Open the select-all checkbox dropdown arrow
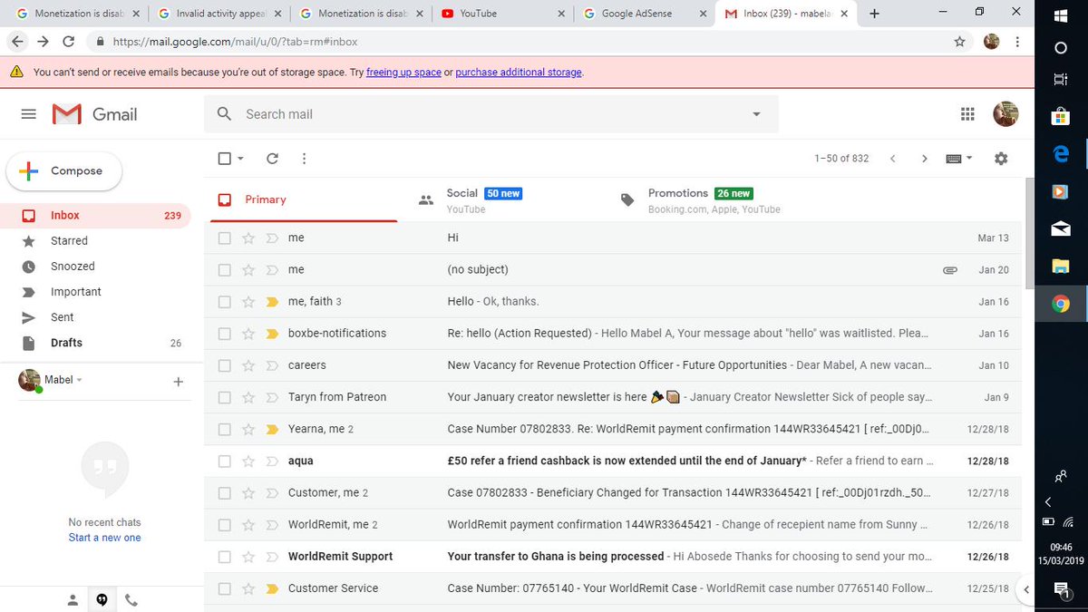 (x=240, y=159)
